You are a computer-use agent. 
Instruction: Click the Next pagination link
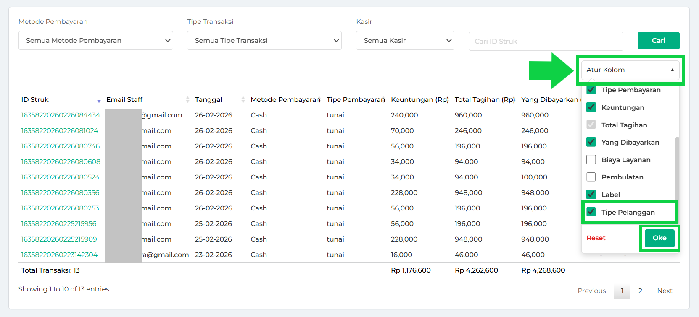tap(665, 291)
